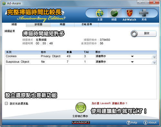Click the green crosshair execute-action icon

[x=81, y=108]
